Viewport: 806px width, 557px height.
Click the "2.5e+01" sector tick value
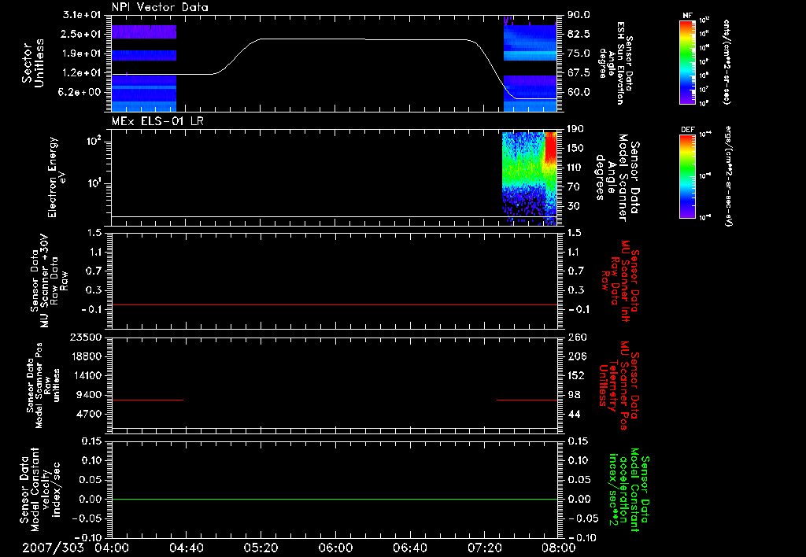82,34
